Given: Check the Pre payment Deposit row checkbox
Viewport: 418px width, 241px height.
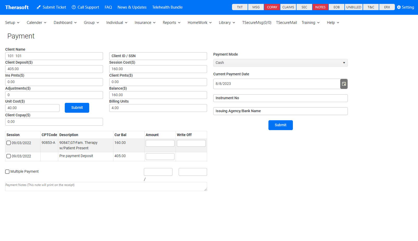Looking at the screenshot, I should [x=9, y=156].
